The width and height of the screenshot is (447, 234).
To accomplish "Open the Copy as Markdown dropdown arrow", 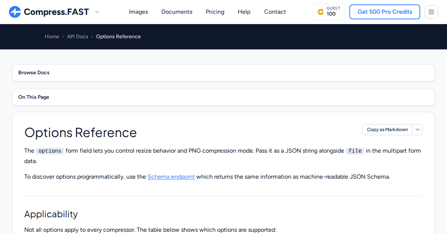I will pos(418,130).
